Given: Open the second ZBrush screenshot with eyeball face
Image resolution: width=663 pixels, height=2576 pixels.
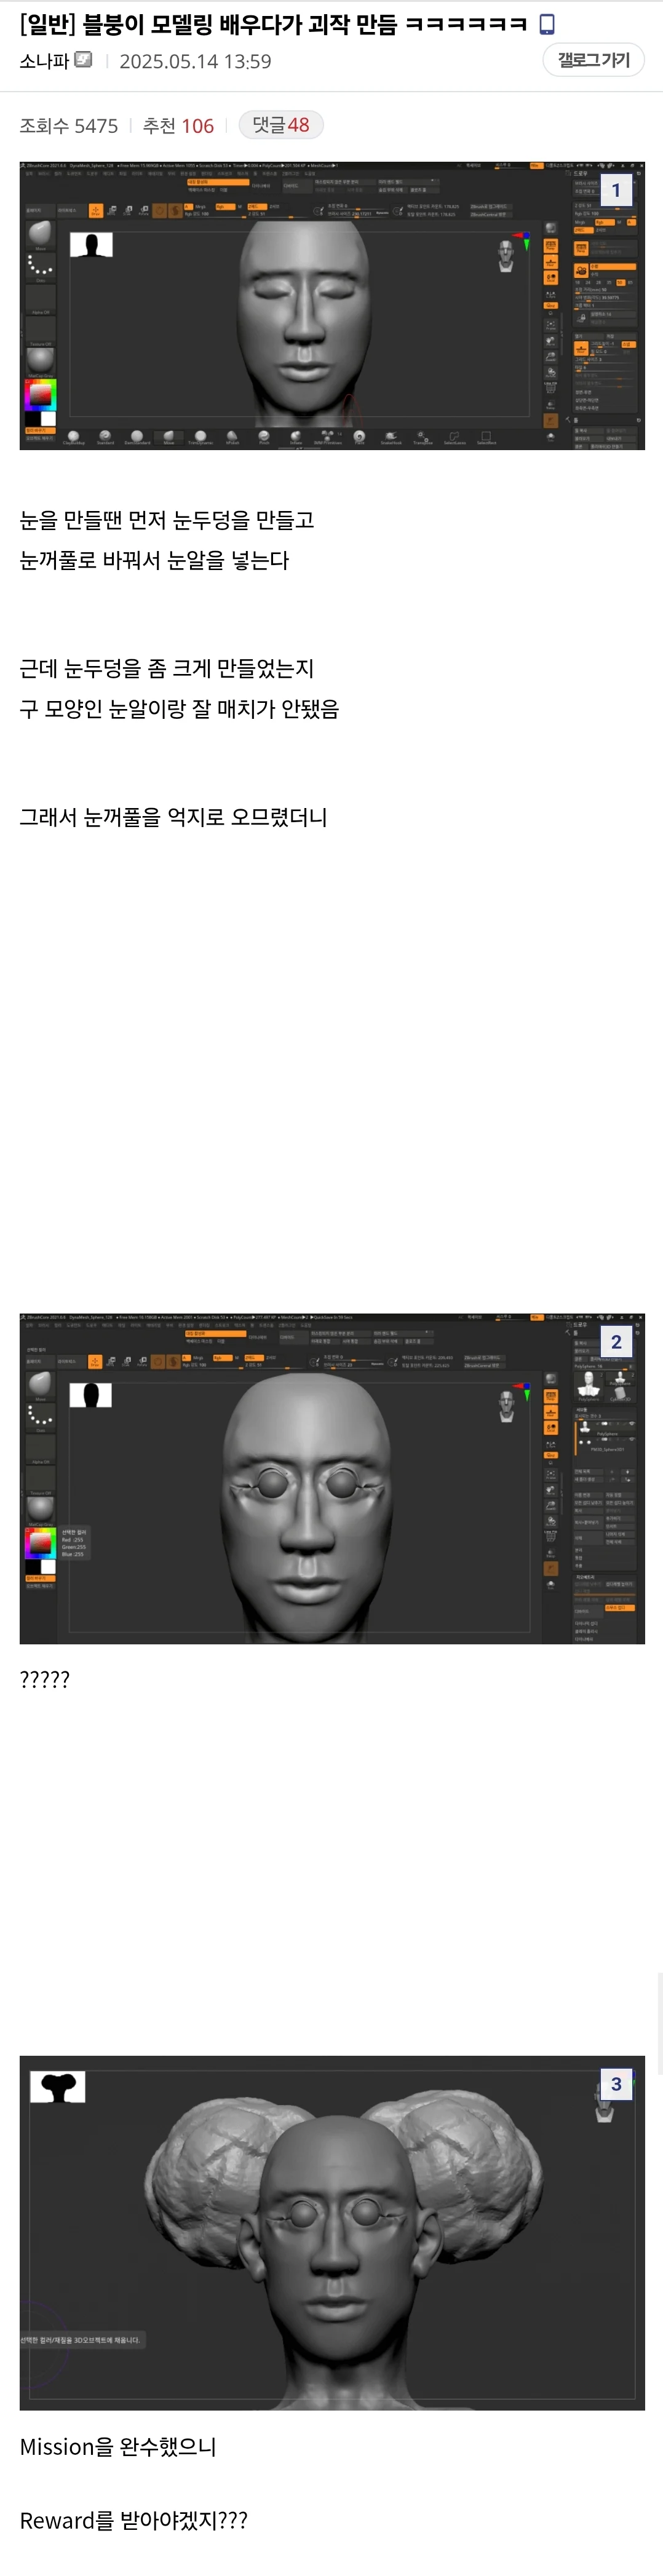Looking at the screenshot, I should coord(332,1478).
